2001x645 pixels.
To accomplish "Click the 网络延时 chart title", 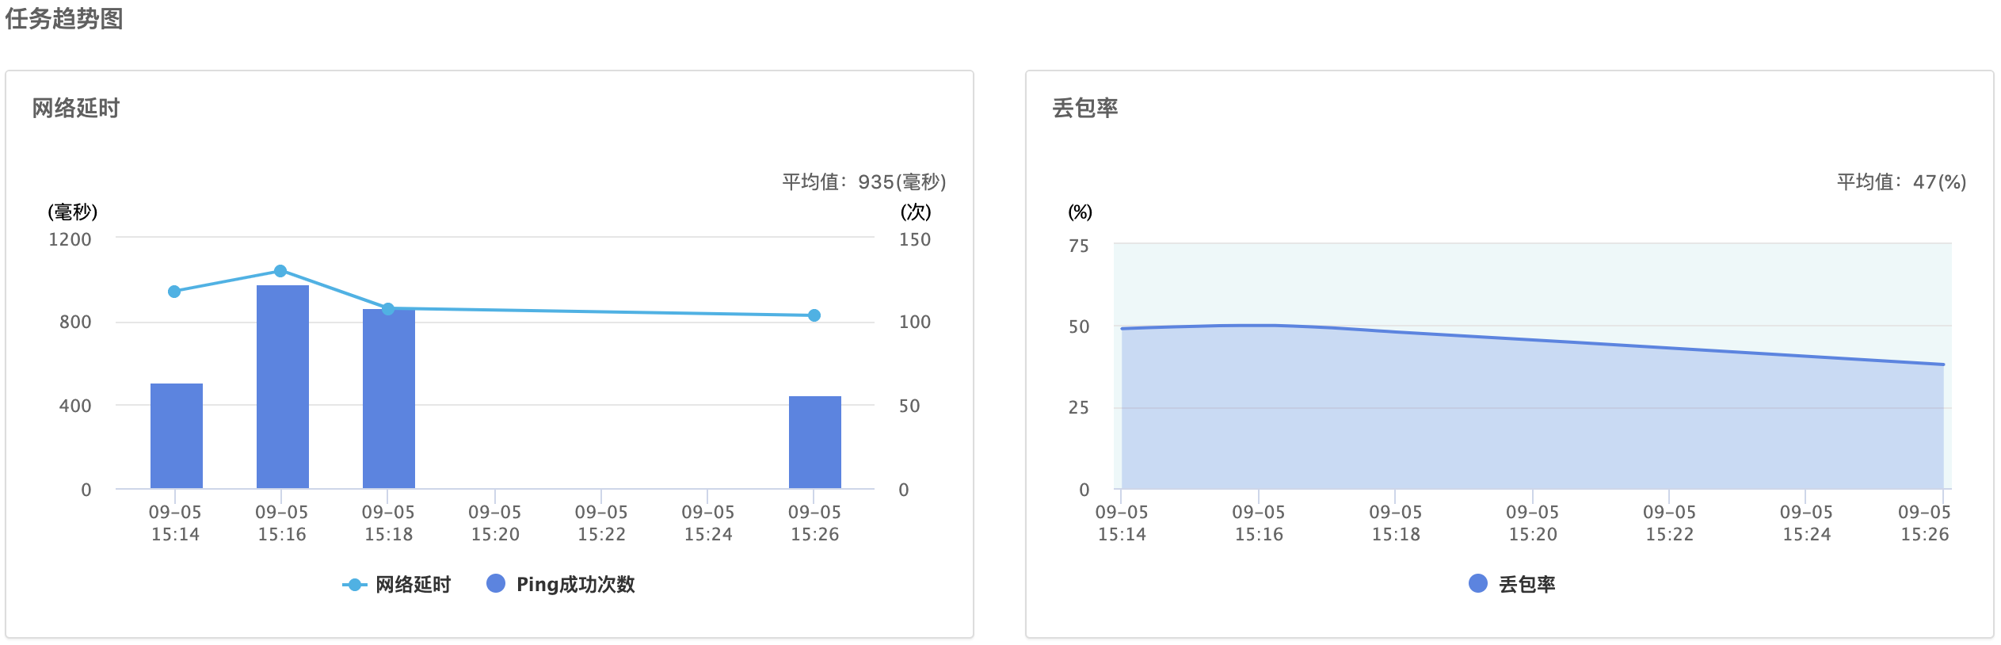I will 76,108.
